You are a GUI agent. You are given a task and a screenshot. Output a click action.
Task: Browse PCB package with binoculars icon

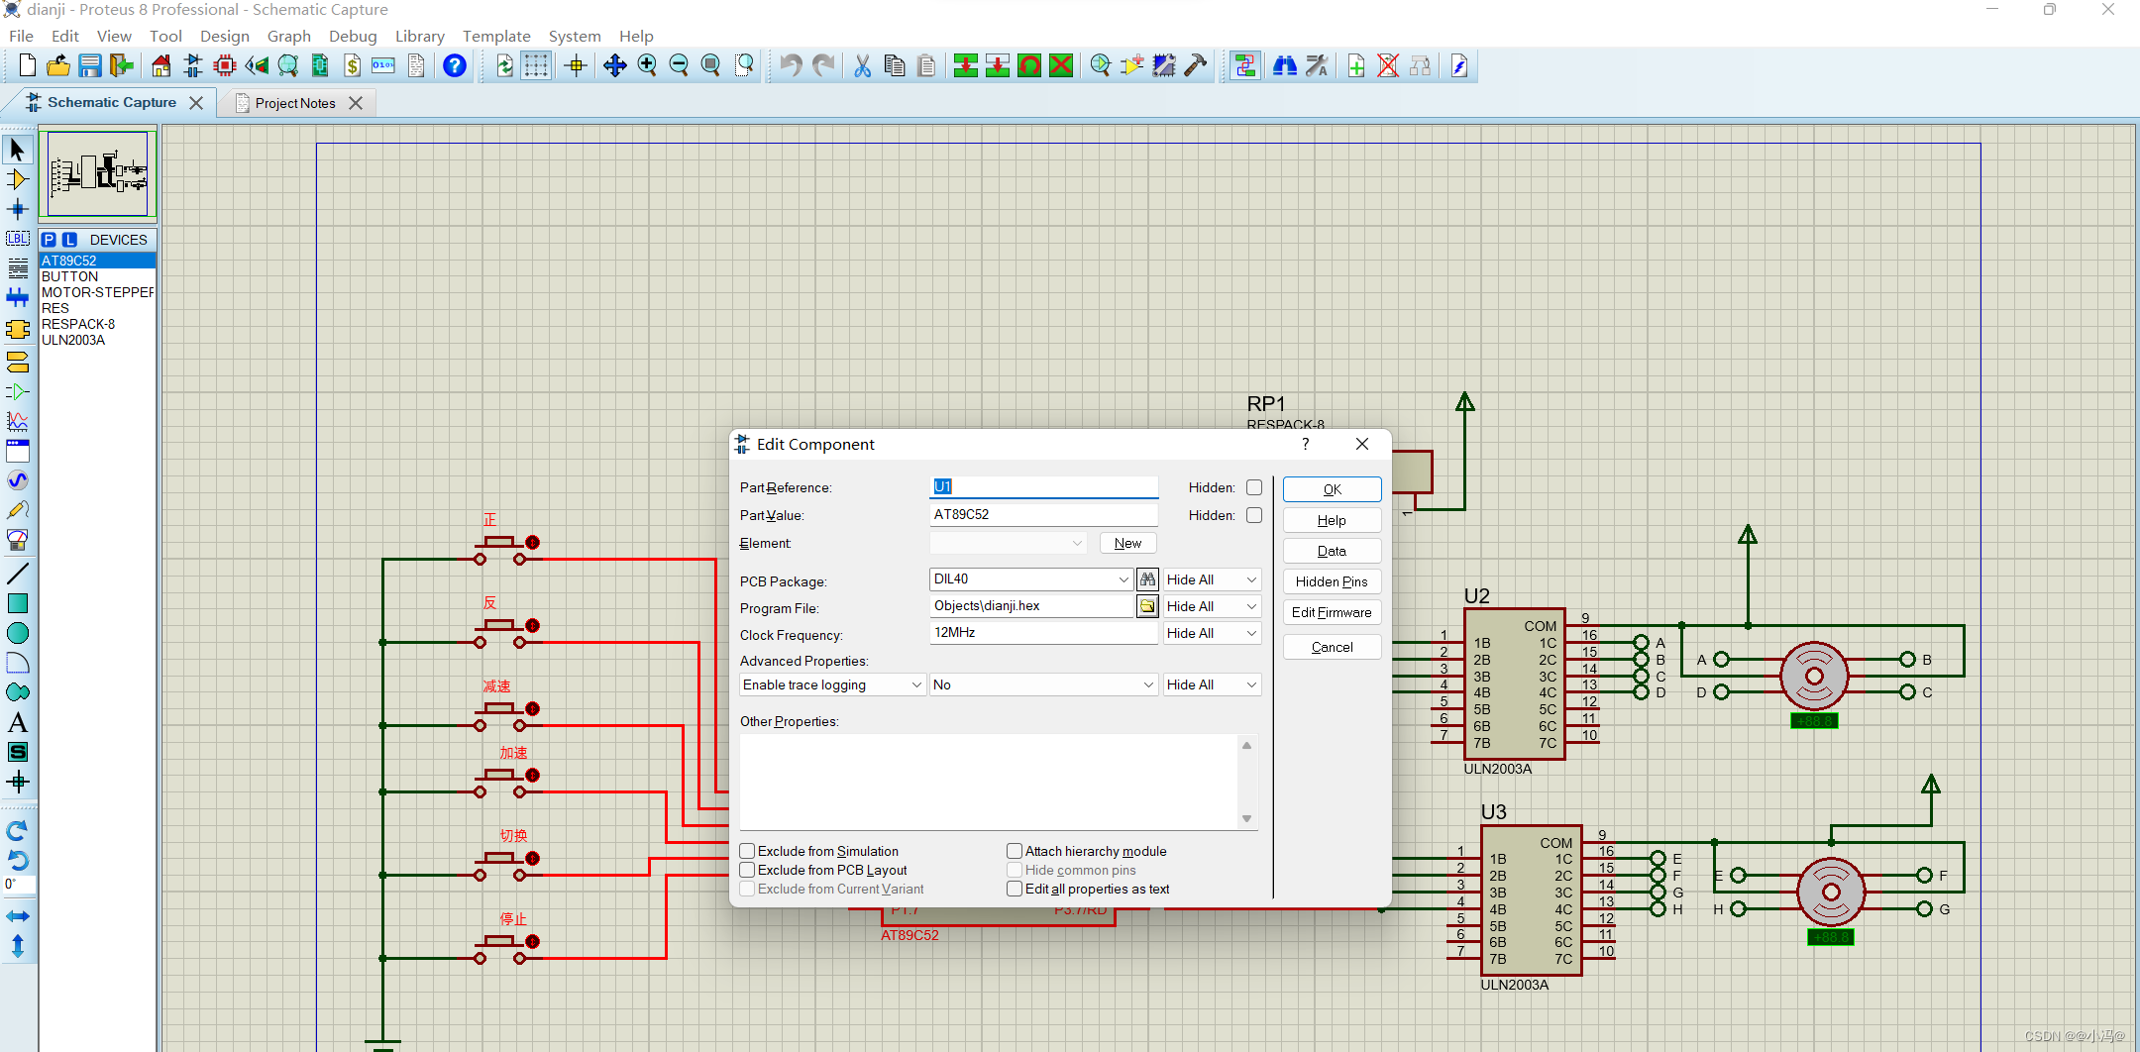[1147, 579]
